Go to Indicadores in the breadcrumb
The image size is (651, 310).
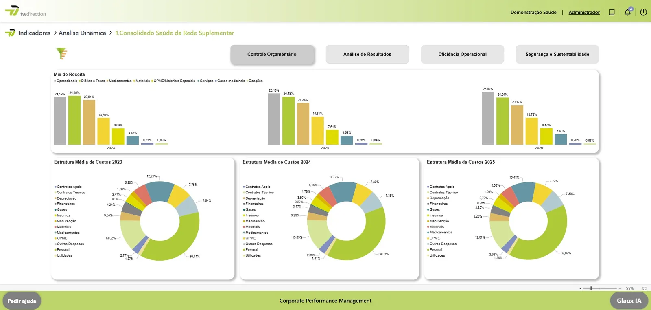click(35, 33)
